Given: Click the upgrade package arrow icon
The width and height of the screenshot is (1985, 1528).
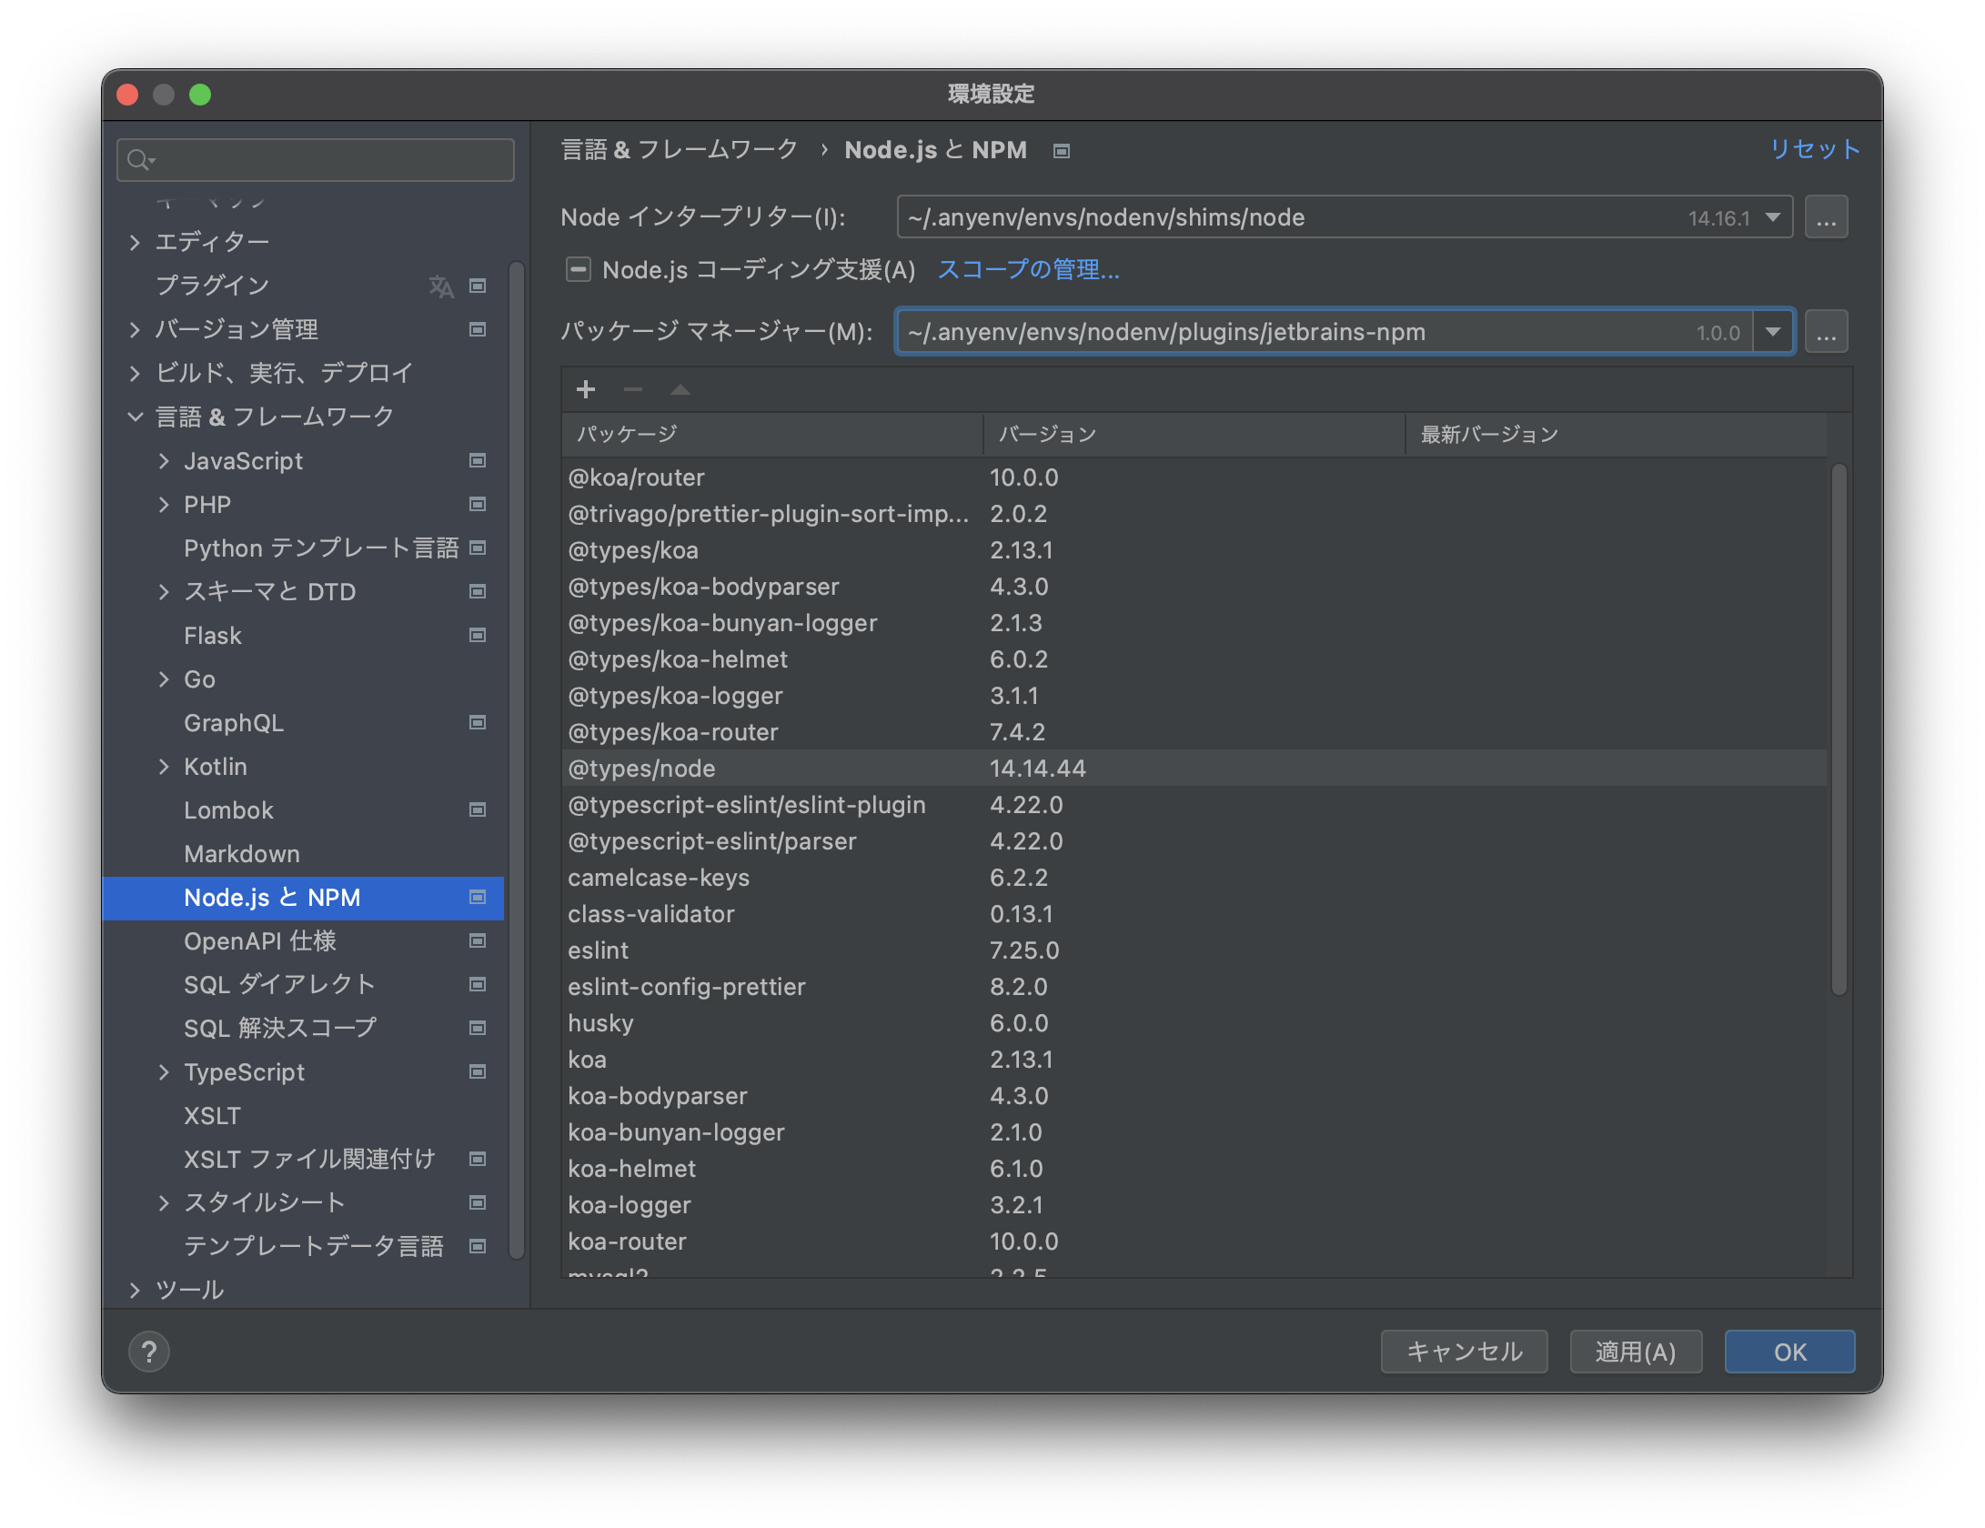Looking at the screenshot, I should pos(680,390).
